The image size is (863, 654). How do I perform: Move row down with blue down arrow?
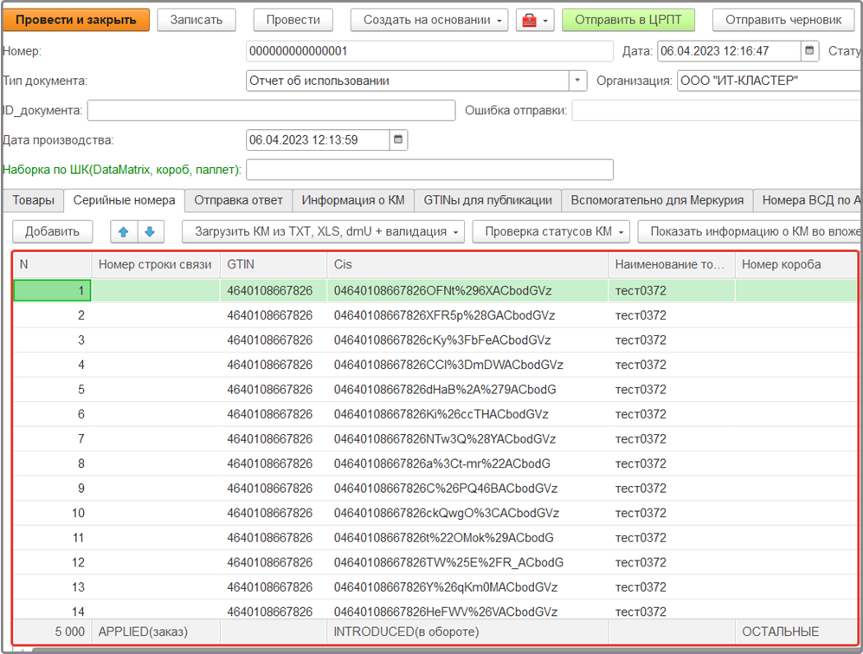coord(150,232)
